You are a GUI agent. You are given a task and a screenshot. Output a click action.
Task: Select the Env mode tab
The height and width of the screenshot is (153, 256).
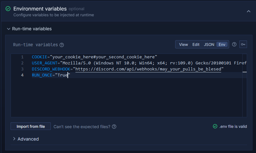[x=222, y=44]
